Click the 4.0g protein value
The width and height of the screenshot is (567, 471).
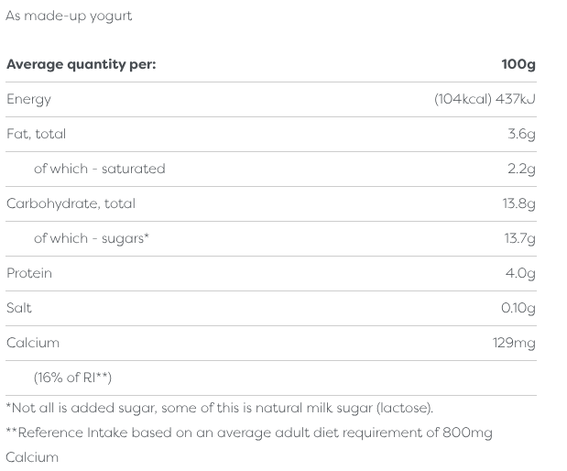[520, 273]
